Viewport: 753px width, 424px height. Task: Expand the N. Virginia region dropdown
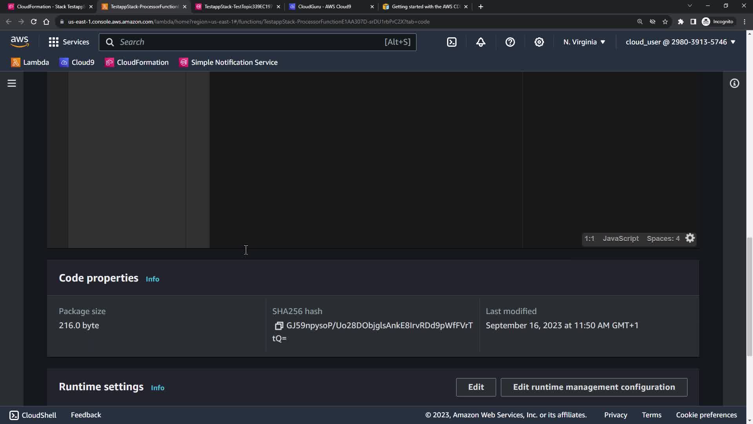[x=584, y=42]
